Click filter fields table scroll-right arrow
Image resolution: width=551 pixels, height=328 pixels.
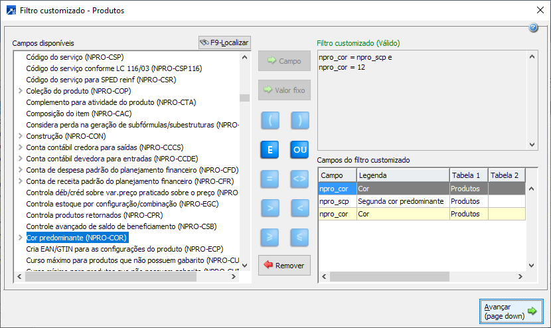(520, 277)
